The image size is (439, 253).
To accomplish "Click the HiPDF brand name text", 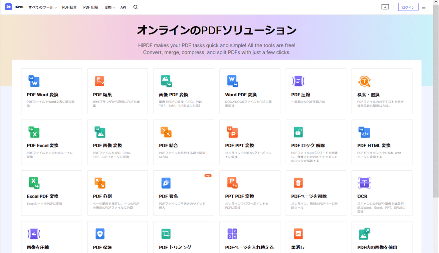I will coord(19,7).
